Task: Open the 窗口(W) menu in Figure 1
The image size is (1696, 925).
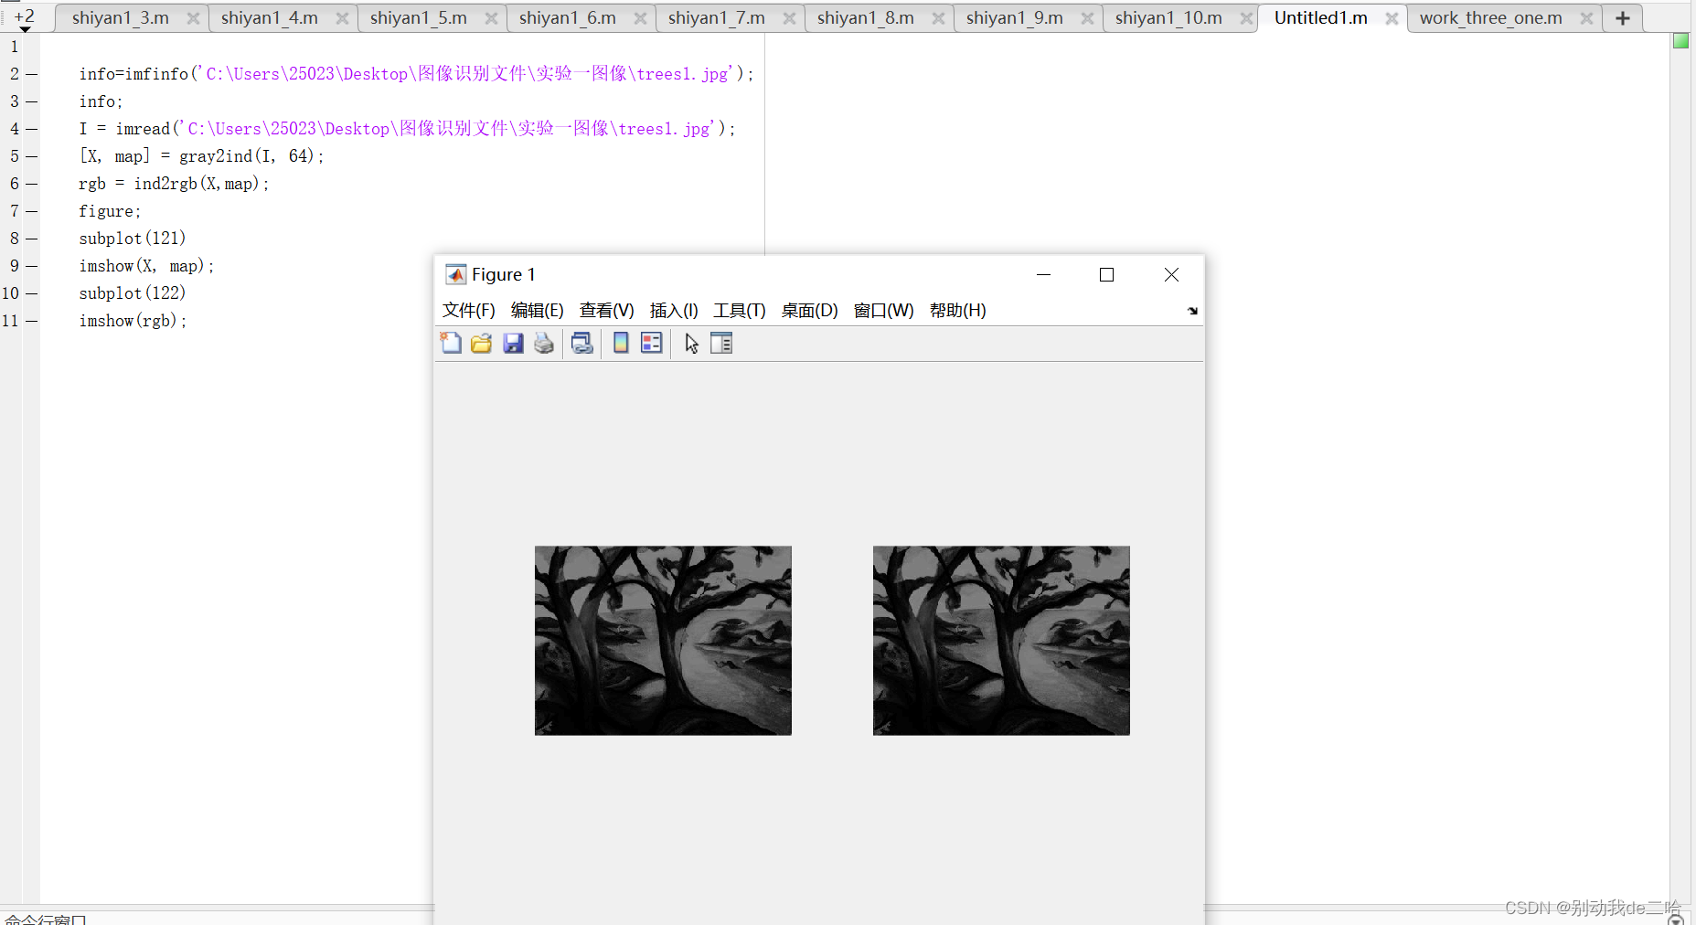Action: point(884,311)
